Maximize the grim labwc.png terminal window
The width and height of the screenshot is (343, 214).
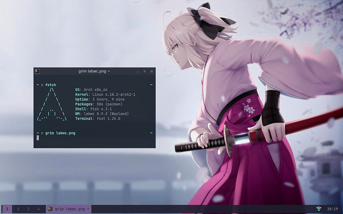click(145, 71)
